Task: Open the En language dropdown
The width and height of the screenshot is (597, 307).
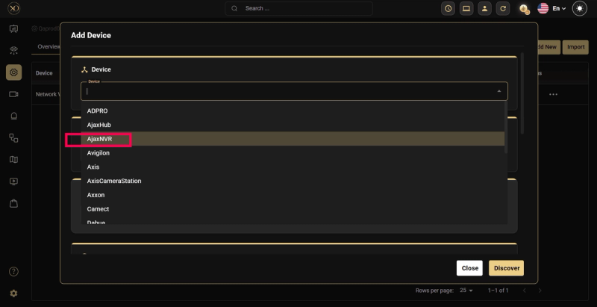Action: (559, 8)
